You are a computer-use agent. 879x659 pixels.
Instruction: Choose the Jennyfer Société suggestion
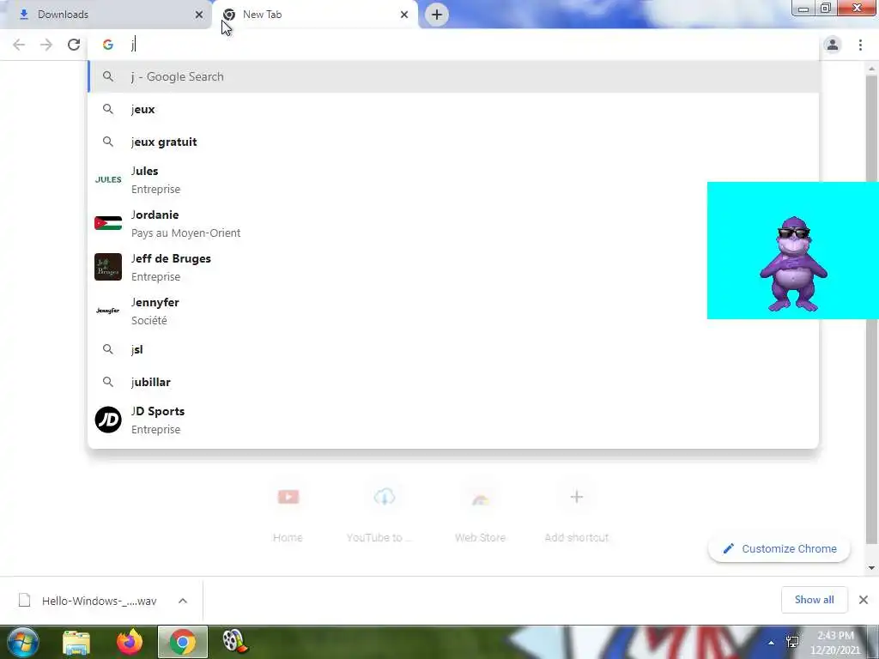click(x=453, y=311)
